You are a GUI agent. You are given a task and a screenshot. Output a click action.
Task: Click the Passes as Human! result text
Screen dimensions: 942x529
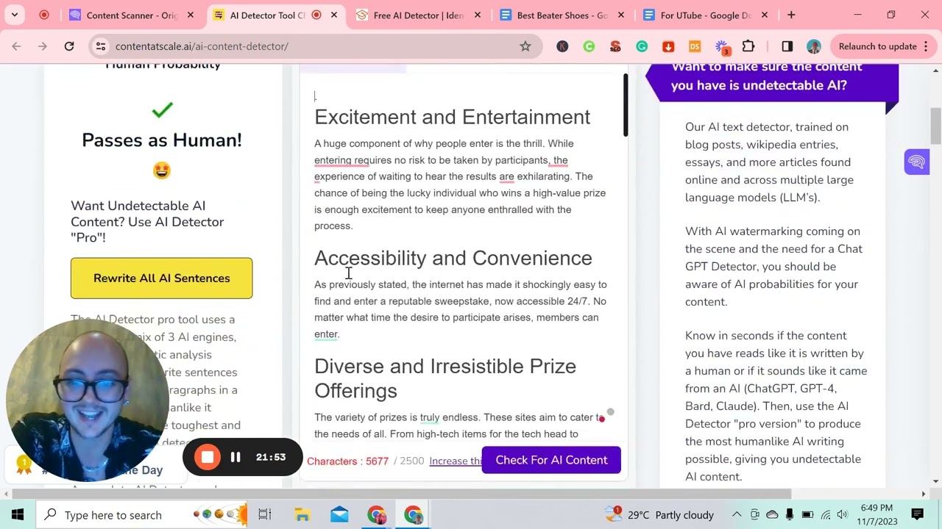(162, 140)
